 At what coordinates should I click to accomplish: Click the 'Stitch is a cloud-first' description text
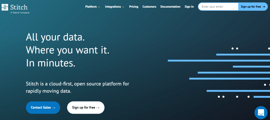[x=78, y=87]
